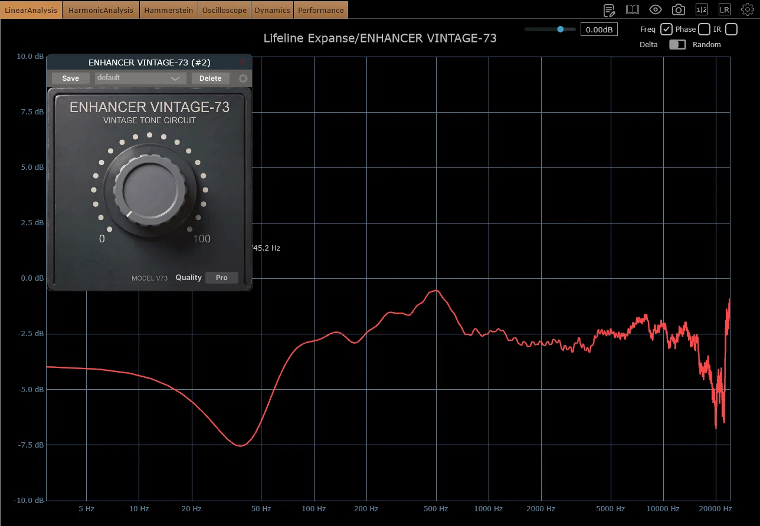The height and width of the screenshot is (526, 760).
Task: Click the large enhancer amount knob
Action: pyautogui.click(x=149, y=192)
